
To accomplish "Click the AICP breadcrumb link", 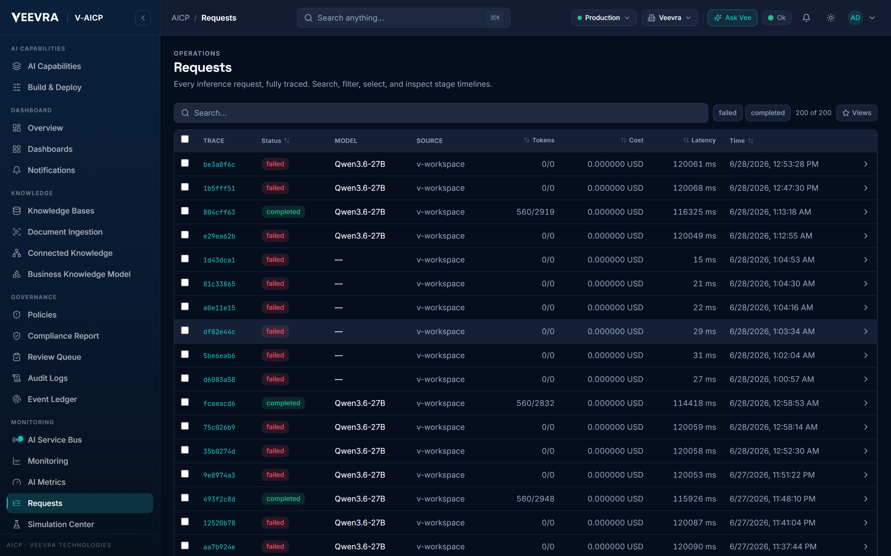I will [x=180, y=18].
